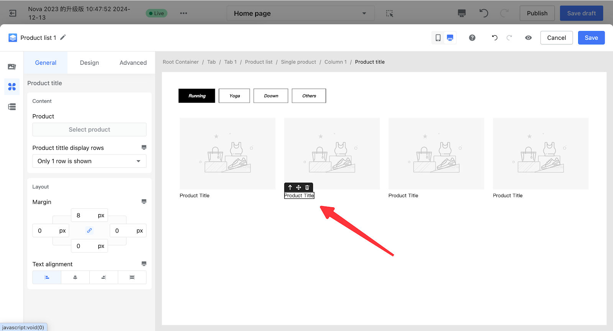Select the Yoga tab
The width and height of the screenshot is (613, 331).
coord(234,96)
